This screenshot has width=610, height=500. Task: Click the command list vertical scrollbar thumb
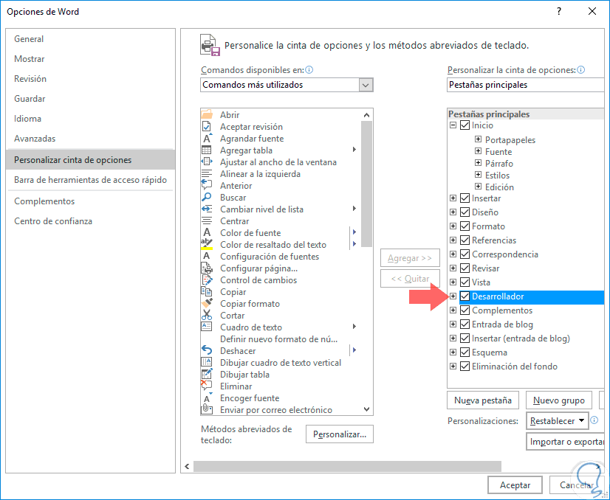coord(366,184)
